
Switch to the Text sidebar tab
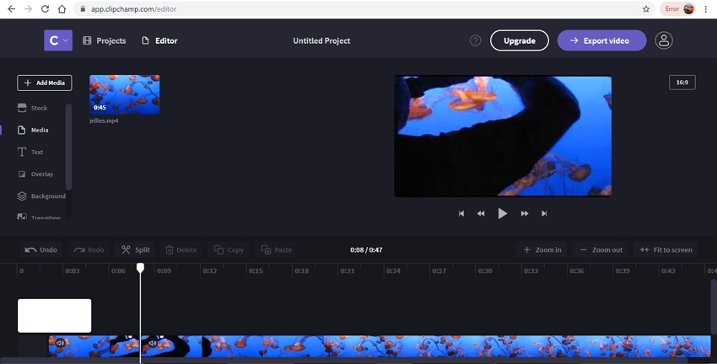point(36,152)
